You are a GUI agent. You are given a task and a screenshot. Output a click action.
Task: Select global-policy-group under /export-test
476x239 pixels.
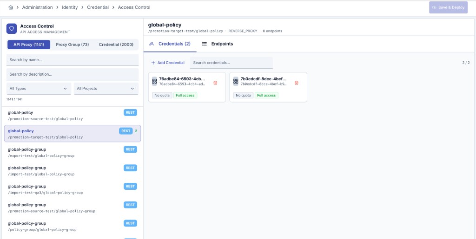click(x=72, y=152)
